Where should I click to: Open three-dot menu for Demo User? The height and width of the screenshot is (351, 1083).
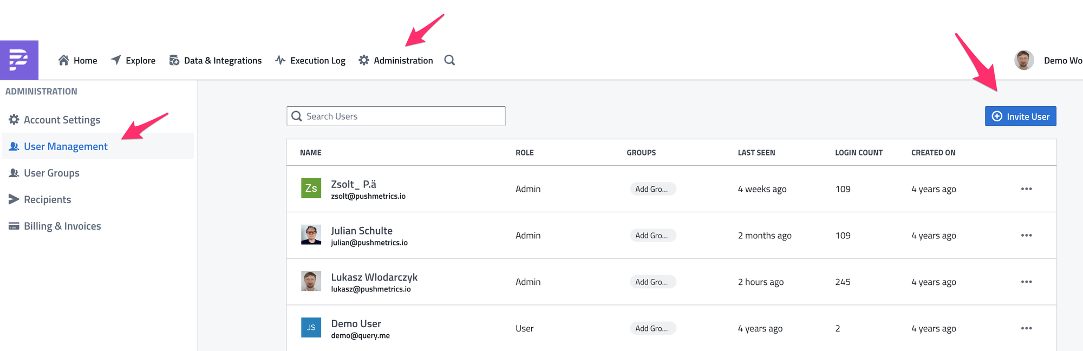coord(1026,329)
